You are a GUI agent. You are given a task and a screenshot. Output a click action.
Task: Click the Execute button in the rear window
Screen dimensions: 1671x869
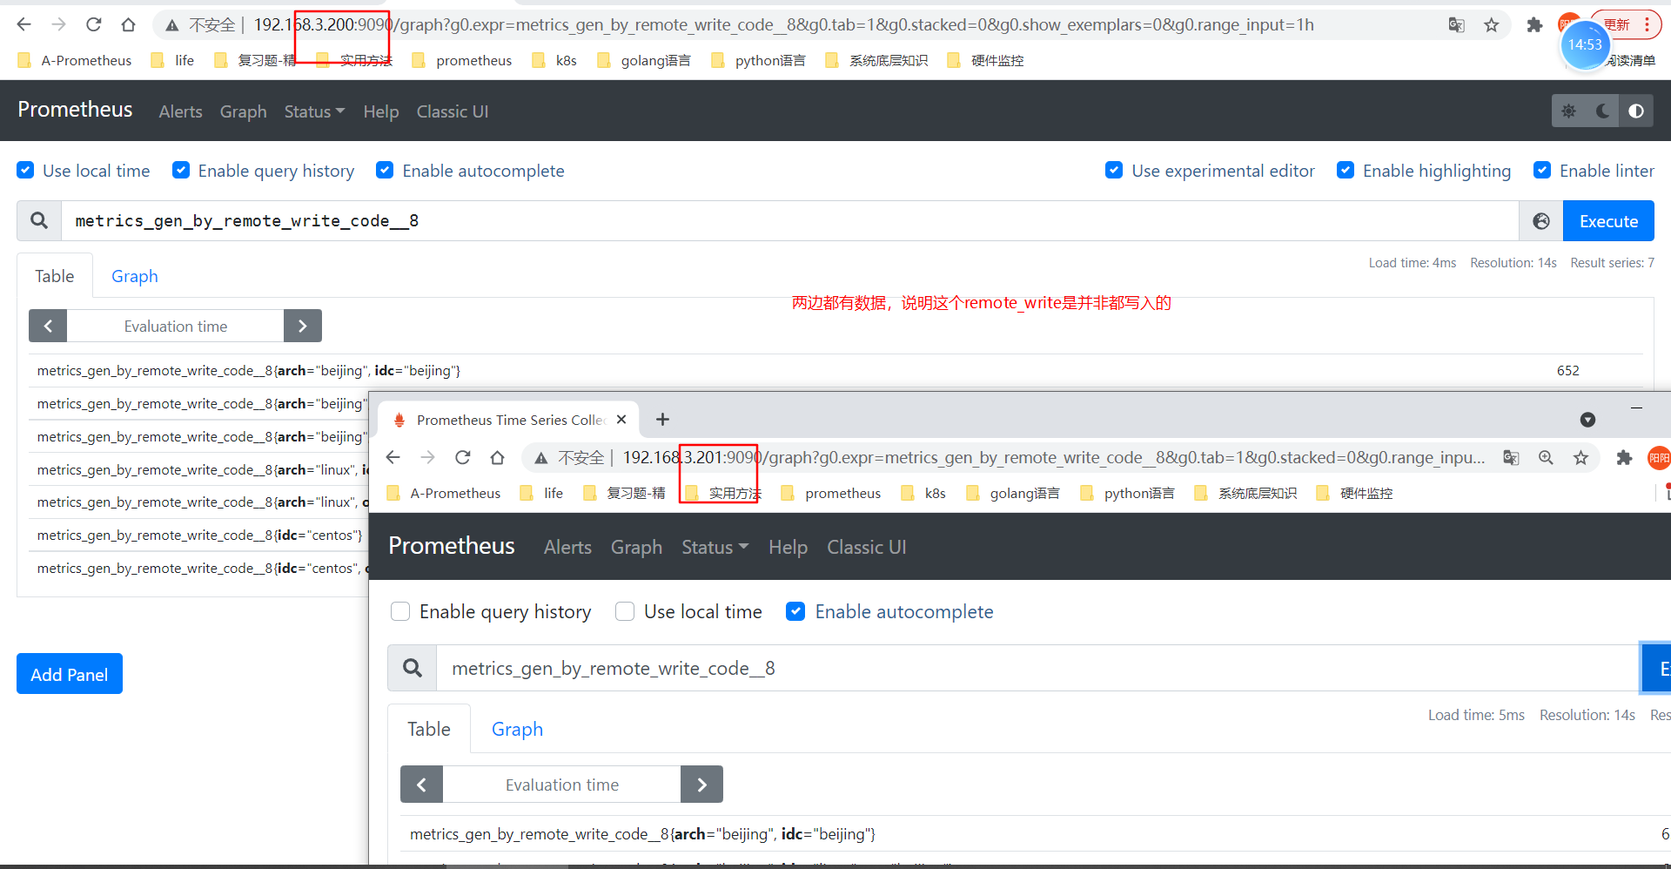coord(1608,221)
